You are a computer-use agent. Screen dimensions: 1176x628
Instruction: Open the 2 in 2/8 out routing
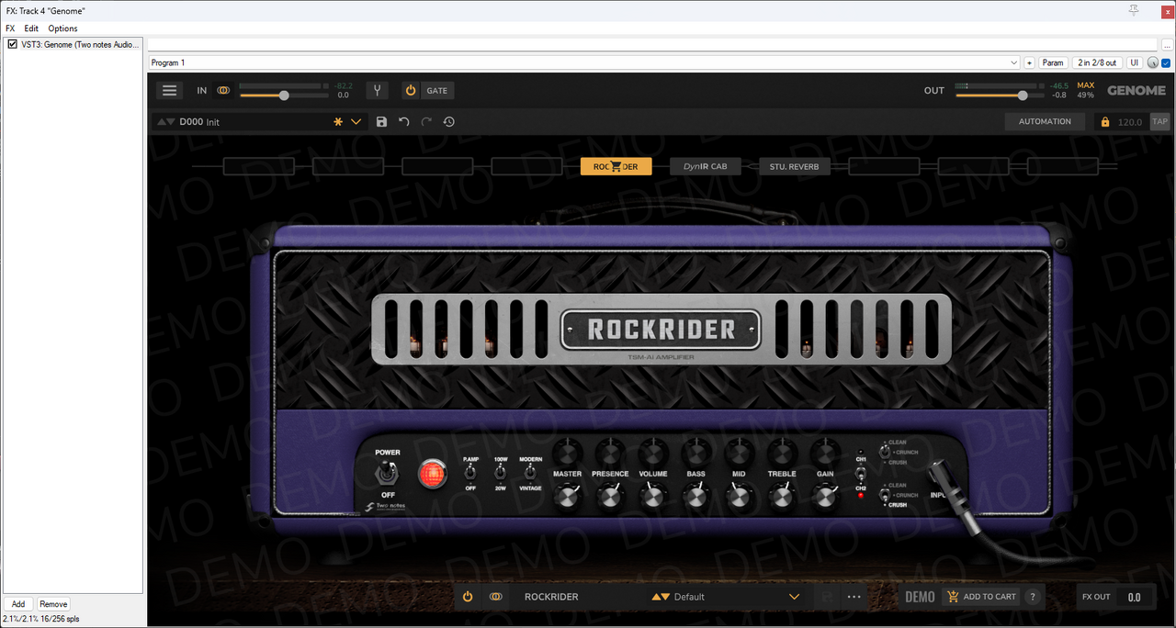1098,62
